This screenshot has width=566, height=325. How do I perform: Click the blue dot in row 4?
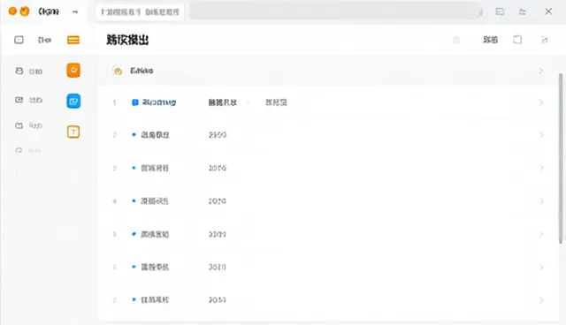pyautogui.click(x=134, y=200)
